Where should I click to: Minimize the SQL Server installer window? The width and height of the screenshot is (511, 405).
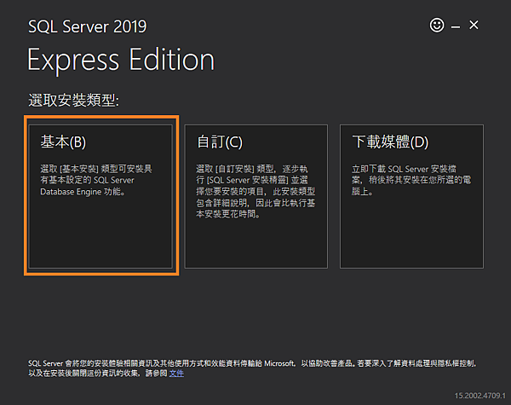pos(456,27)
